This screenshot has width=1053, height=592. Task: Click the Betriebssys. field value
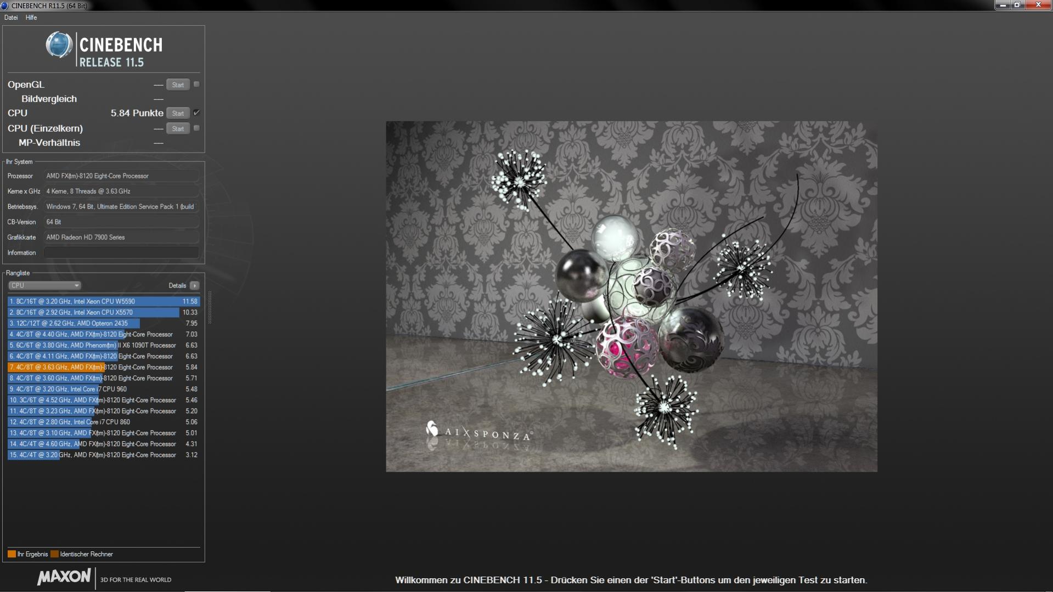(x=121, y=207)
